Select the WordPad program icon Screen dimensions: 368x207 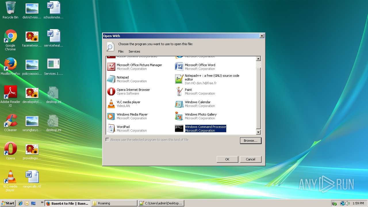pyautogui.click(x=111, y=129)
